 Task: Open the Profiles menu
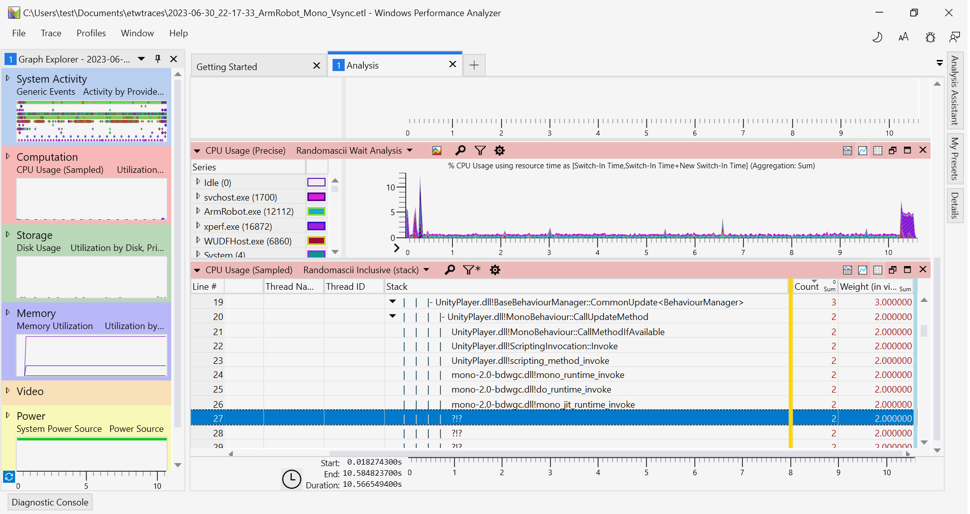pos(91,33)
